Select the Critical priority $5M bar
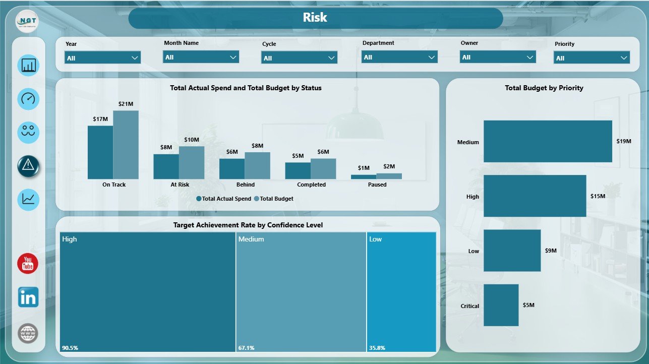Screen dimensions: 649x364 pyautogui.click(x=501, y=305)
